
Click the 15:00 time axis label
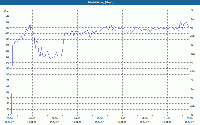pos(122,118)
